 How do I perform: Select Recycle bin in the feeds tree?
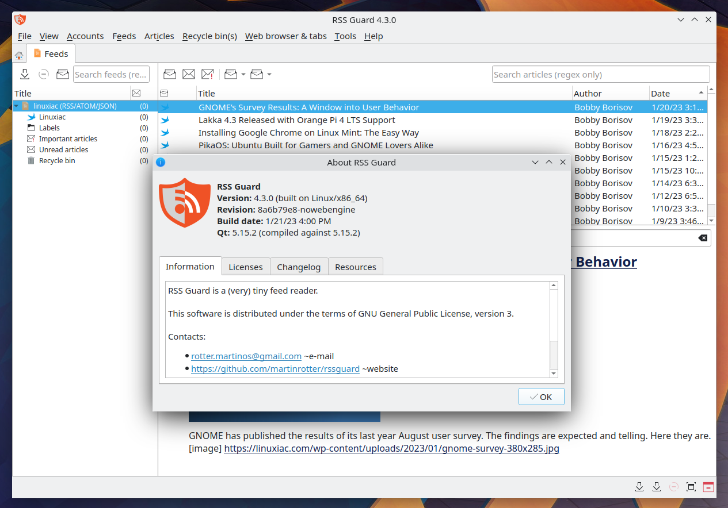pos(57,161)
